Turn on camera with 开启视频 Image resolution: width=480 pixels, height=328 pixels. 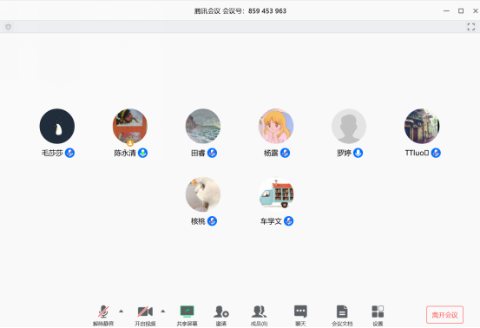coord(145,312)
